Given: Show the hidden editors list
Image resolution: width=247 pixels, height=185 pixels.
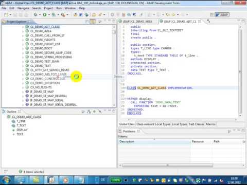Looking at the screenshot, I should click(208, 22).
